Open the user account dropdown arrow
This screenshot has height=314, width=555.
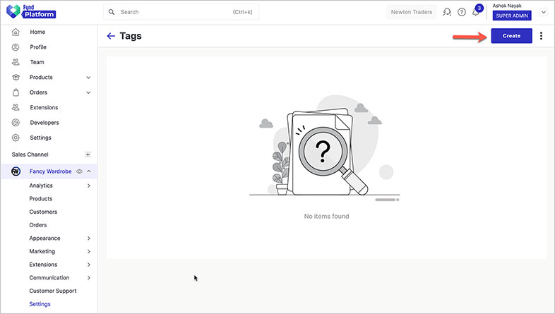pos(544,12)
